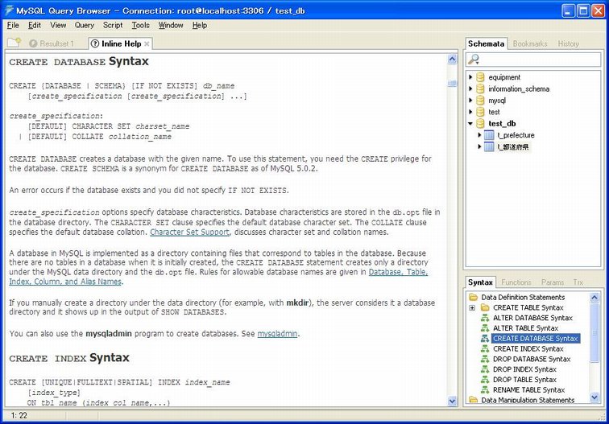The image size is (609, 424).
Task: Click the CREATE TABLE Syntax folder icon
Action: [x=485, y=307]
